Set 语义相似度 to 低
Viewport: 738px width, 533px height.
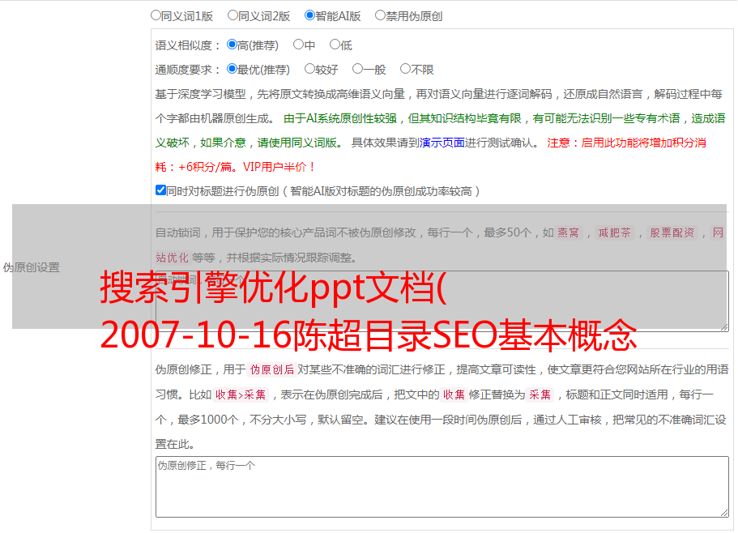335,45
